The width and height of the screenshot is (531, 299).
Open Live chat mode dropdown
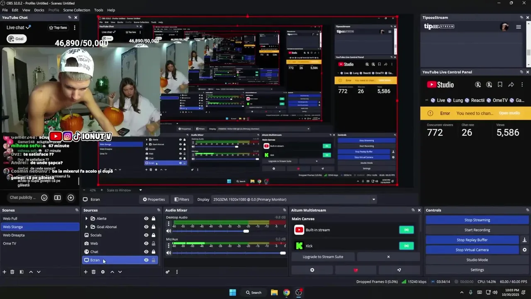(19, 27)
